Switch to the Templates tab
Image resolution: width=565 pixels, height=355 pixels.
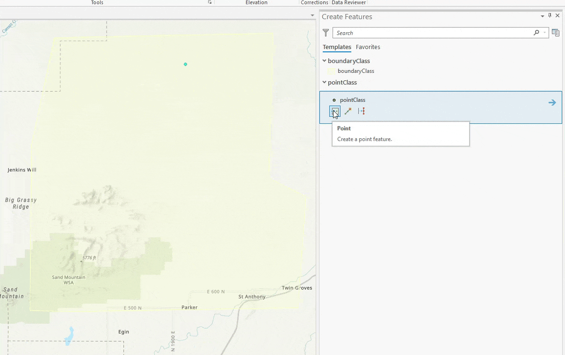(337, 47)
